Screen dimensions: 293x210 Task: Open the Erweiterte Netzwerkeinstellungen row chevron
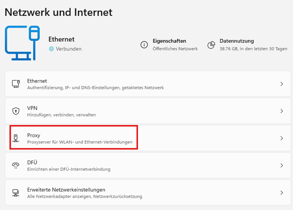(x=281, y=193)
